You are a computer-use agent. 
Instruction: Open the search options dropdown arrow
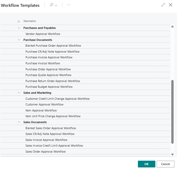tap(56, 5)
